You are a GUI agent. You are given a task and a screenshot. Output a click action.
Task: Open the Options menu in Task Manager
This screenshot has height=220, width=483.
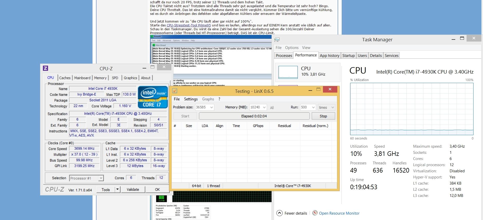click(292, 48)
